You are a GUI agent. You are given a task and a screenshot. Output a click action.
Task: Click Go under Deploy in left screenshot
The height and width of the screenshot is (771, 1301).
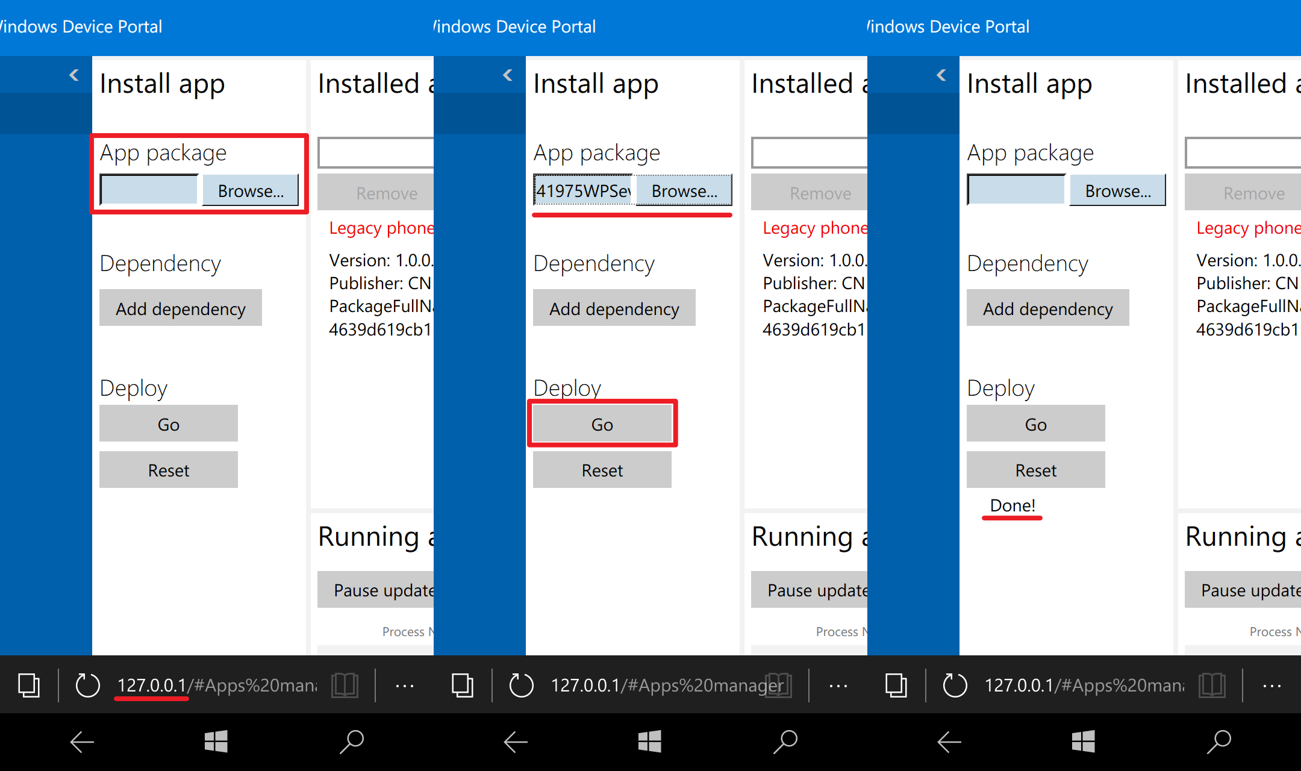(169, 423)
